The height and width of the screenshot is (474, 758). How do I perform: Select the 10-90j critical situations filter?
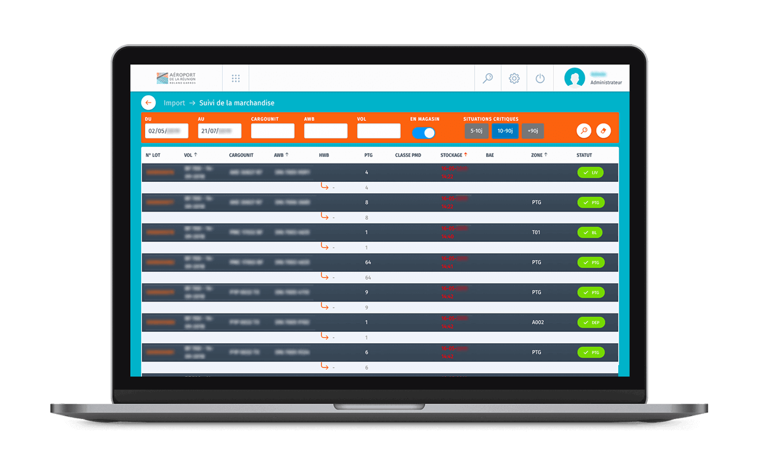tap(505, 131)
